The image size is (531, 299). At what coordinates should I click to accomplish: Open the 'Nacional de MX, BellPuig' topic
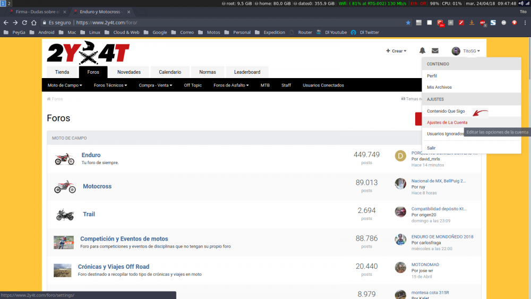(439, 181)
